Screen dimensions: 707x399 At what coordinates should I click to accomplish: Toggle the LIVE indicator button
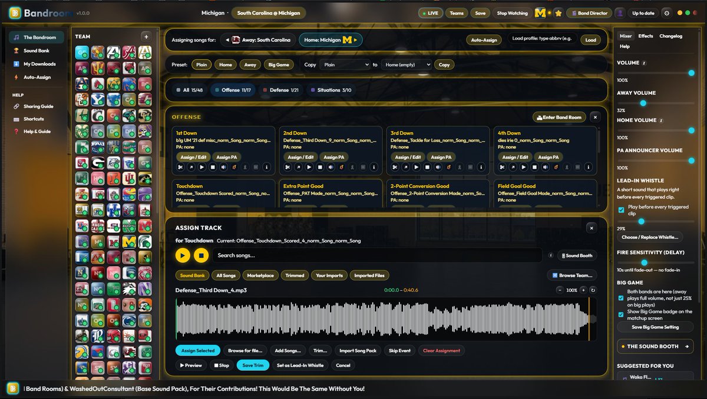point(431,13)
